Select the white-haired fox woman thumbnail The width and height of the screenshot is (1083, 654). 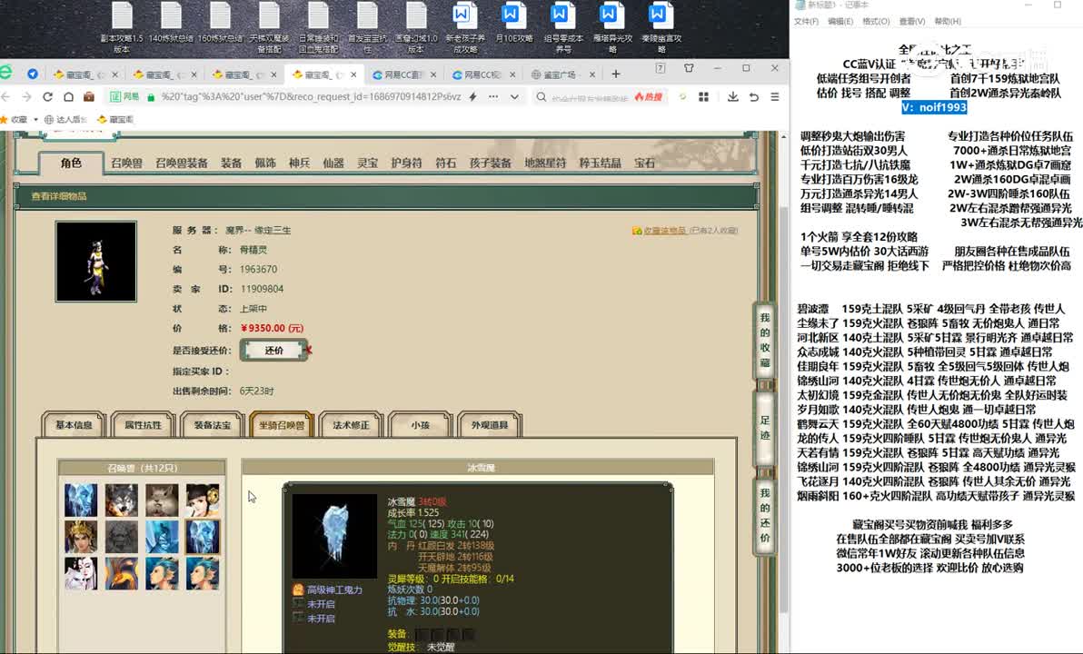tap(81, 573)
